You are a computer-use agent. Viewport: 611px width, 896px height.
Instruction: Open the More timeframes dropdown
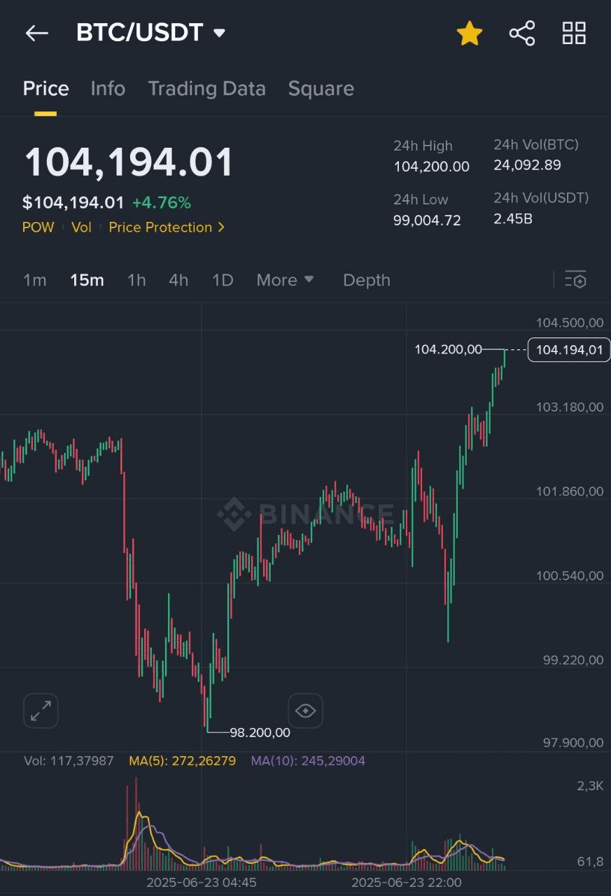(x=285, y=280)
